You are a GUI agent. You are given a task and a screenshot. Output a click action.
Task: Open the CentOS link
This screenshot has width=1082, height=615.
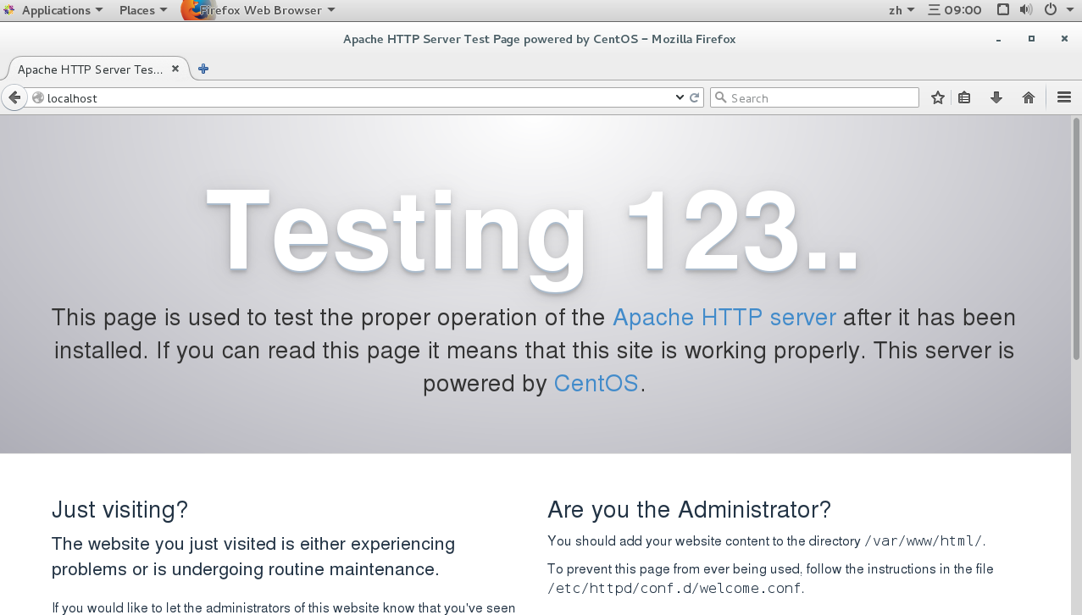(596, 384)
